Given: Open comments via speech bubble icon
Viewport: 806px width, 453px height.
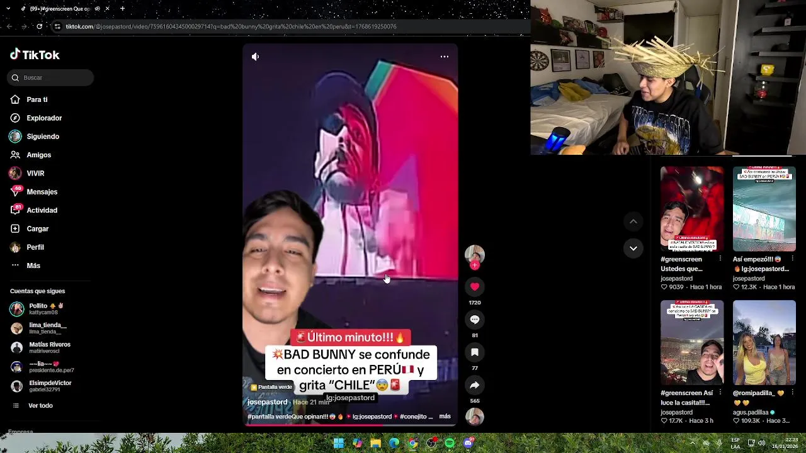Looking at the screenshot, I should 475,320.
